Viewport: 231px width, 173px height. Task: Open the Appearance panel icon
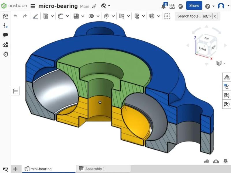(227, 77)
